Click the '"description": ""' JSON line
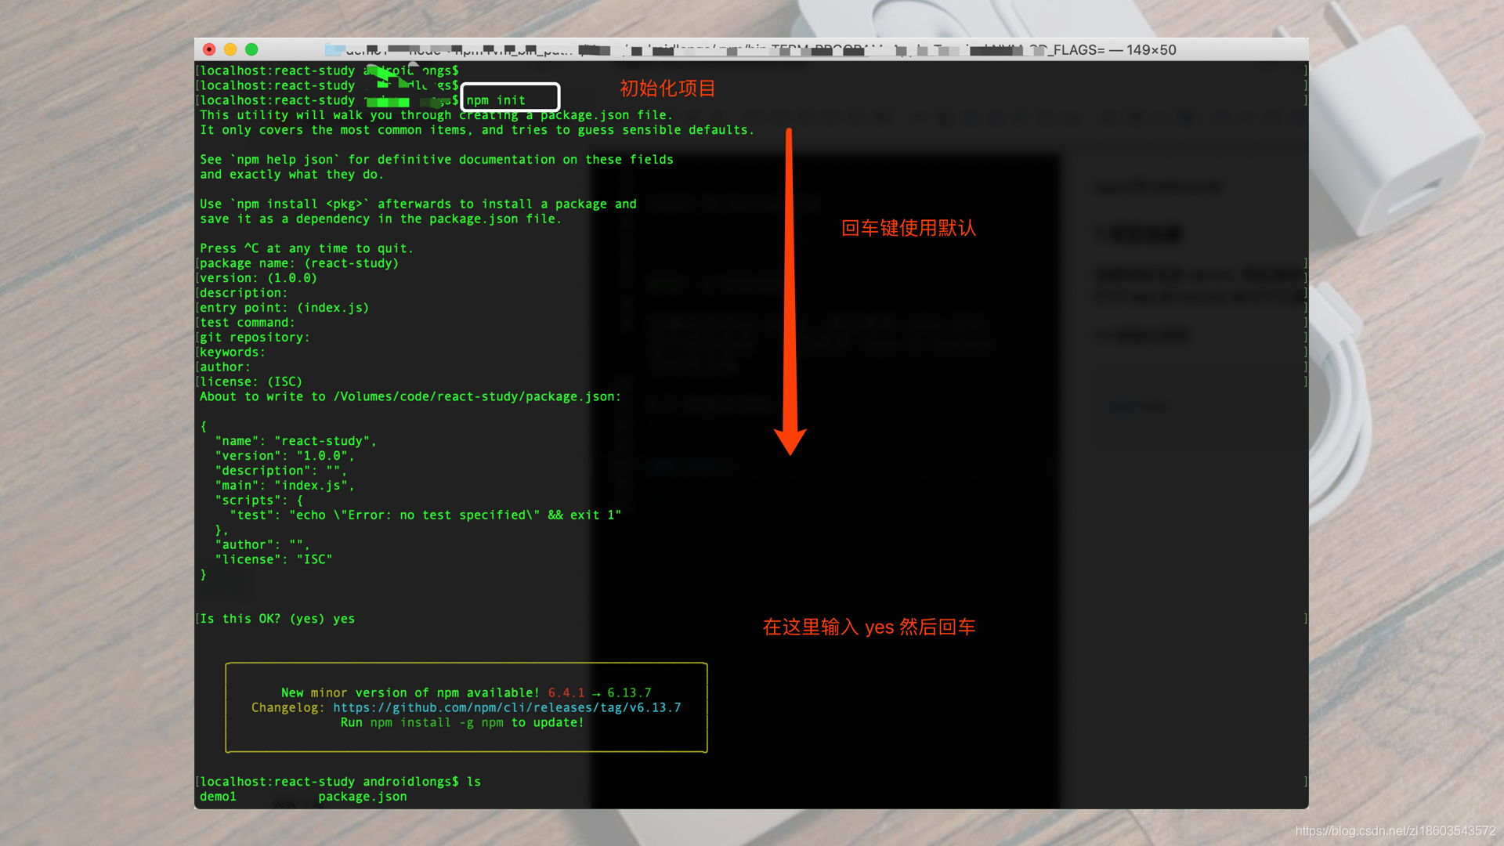 coord(281,471)
